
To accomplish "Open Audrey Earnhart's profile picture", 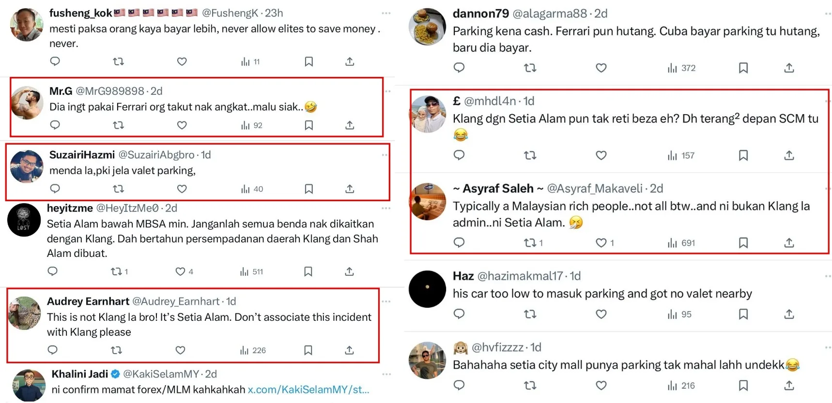I will [x=25, y=313].
